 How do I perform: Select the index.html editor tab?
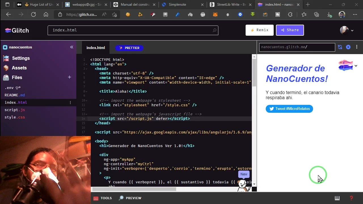96,48
